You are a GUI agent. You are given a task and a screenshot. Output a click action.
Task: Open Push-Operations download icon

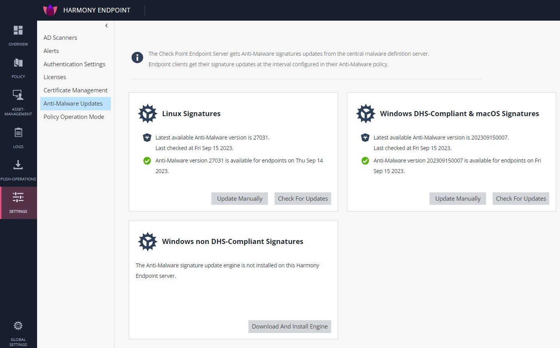(x=18, y=165)
